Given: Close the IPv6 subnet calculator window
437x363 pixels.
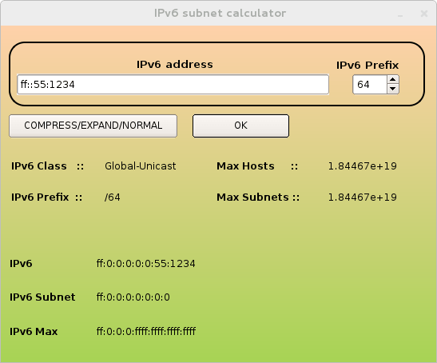Looking at the screenshot, I should click(424, 14).
